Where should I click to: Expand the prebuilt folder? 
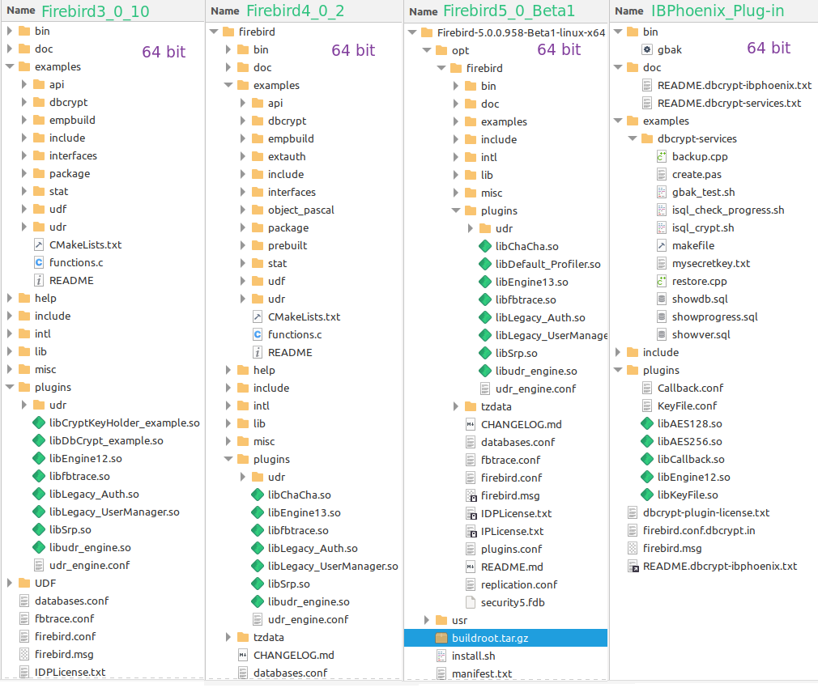pos(243,245)
